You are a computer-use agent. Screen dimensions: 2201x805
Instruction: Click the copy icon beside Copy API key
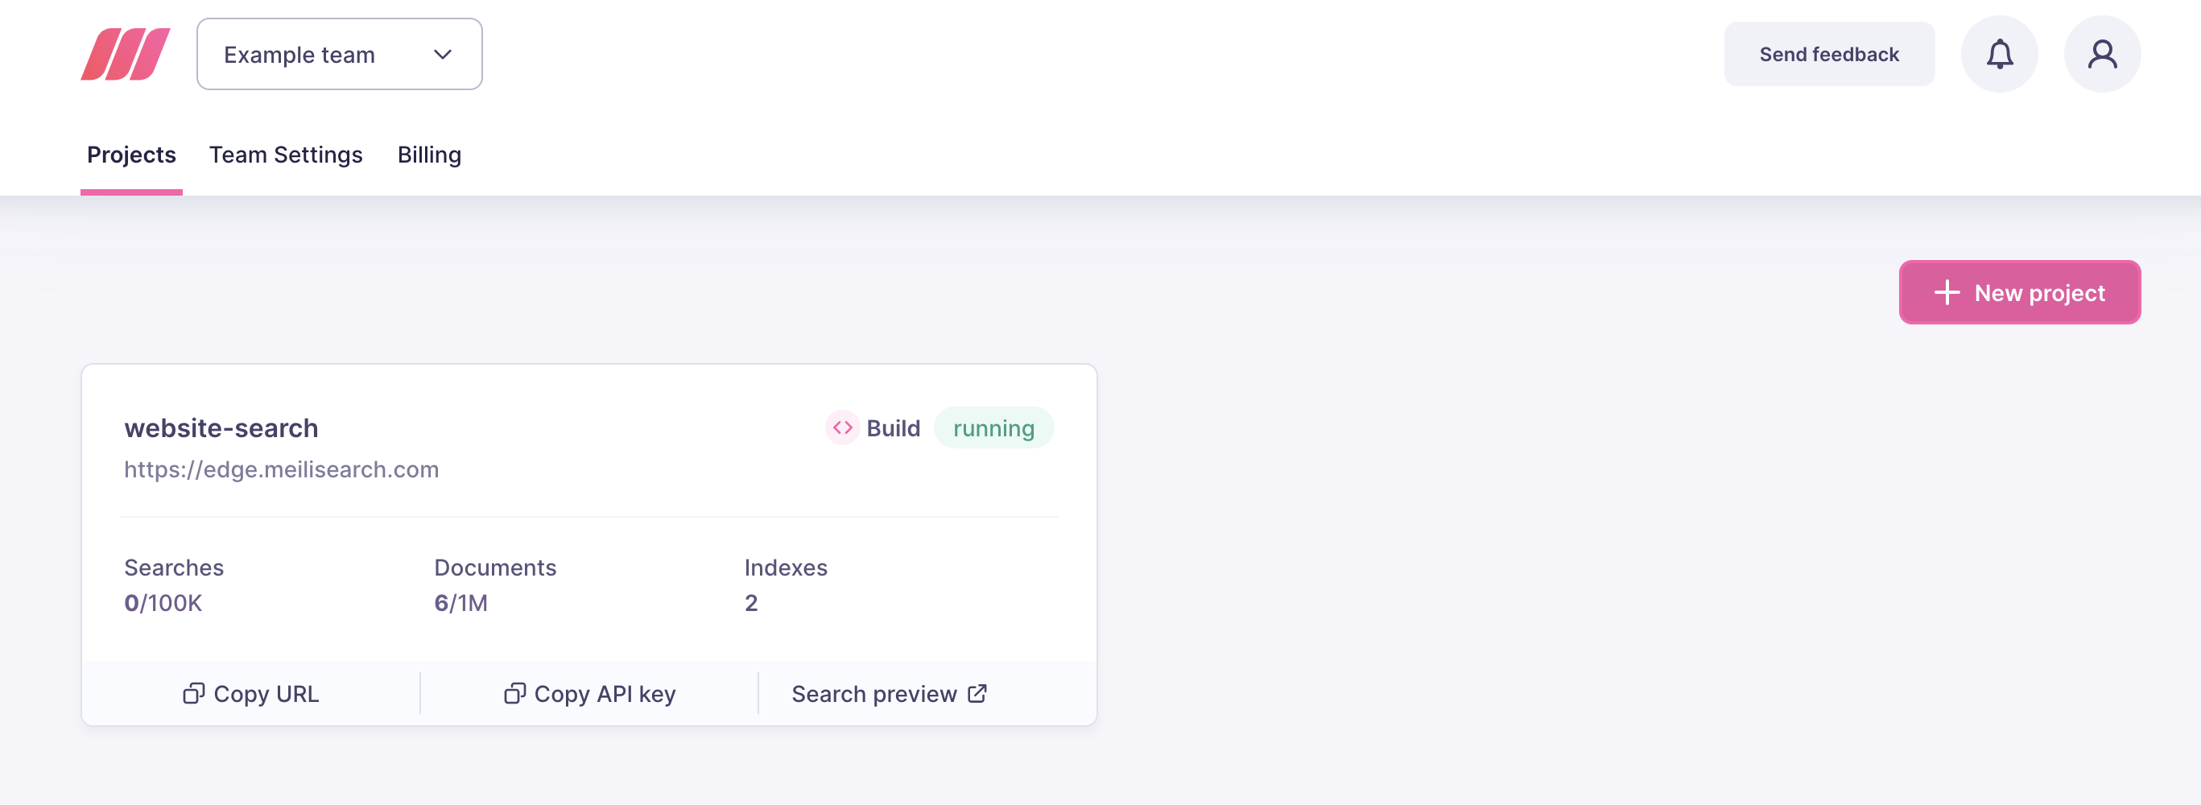pos(515,694)
